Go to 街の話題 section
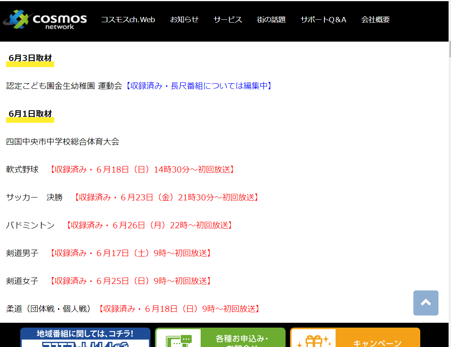 point(271,20)
